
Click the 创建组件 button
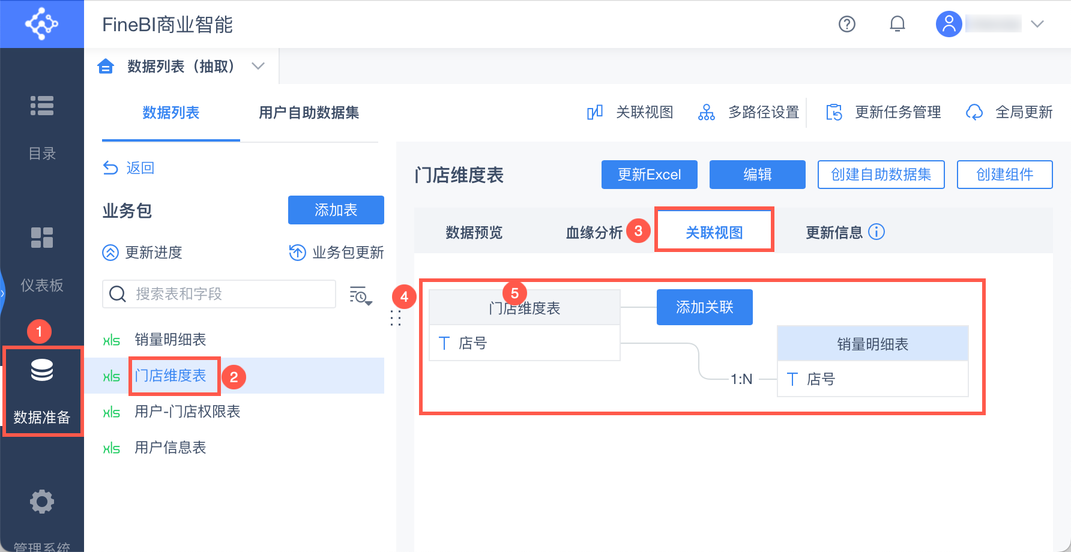(x=1005, y=175)
